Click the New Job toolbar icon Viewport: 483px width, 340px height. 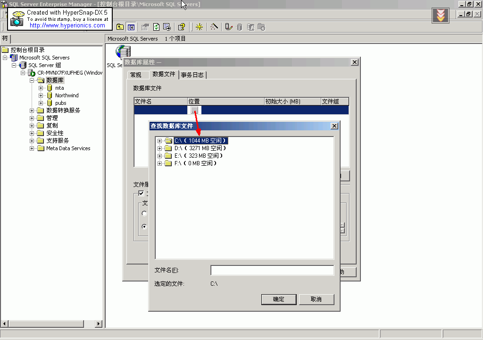tap(261, 27)
